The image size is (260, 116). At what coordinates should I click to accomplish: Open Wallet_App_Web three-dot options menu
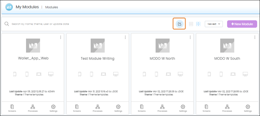pyautogui.click(x=60, y=37)
